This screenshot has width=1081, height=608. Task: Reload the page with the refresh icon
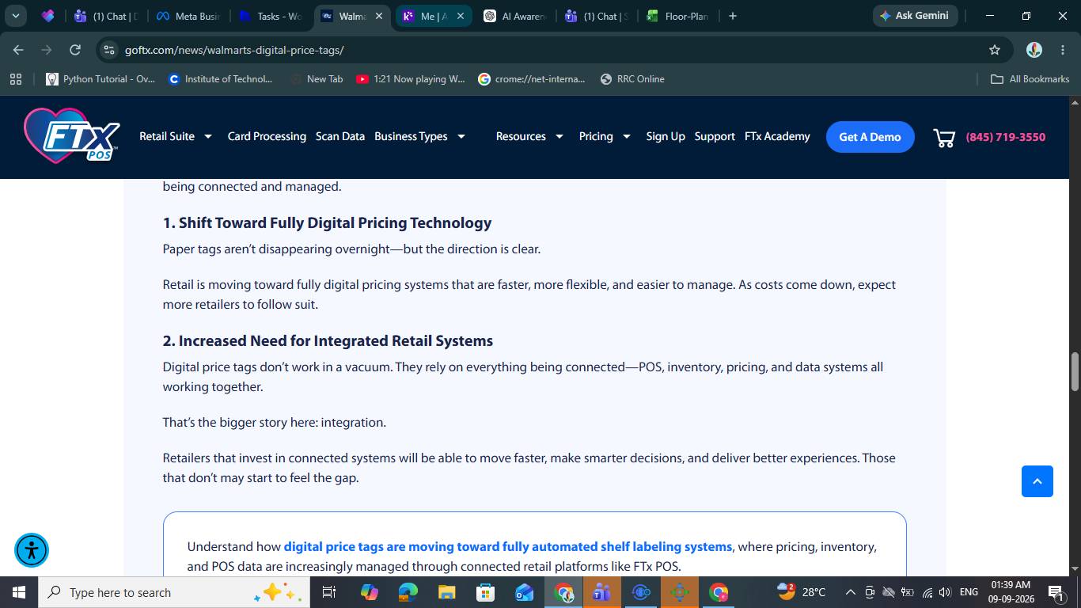click(75, 50)
